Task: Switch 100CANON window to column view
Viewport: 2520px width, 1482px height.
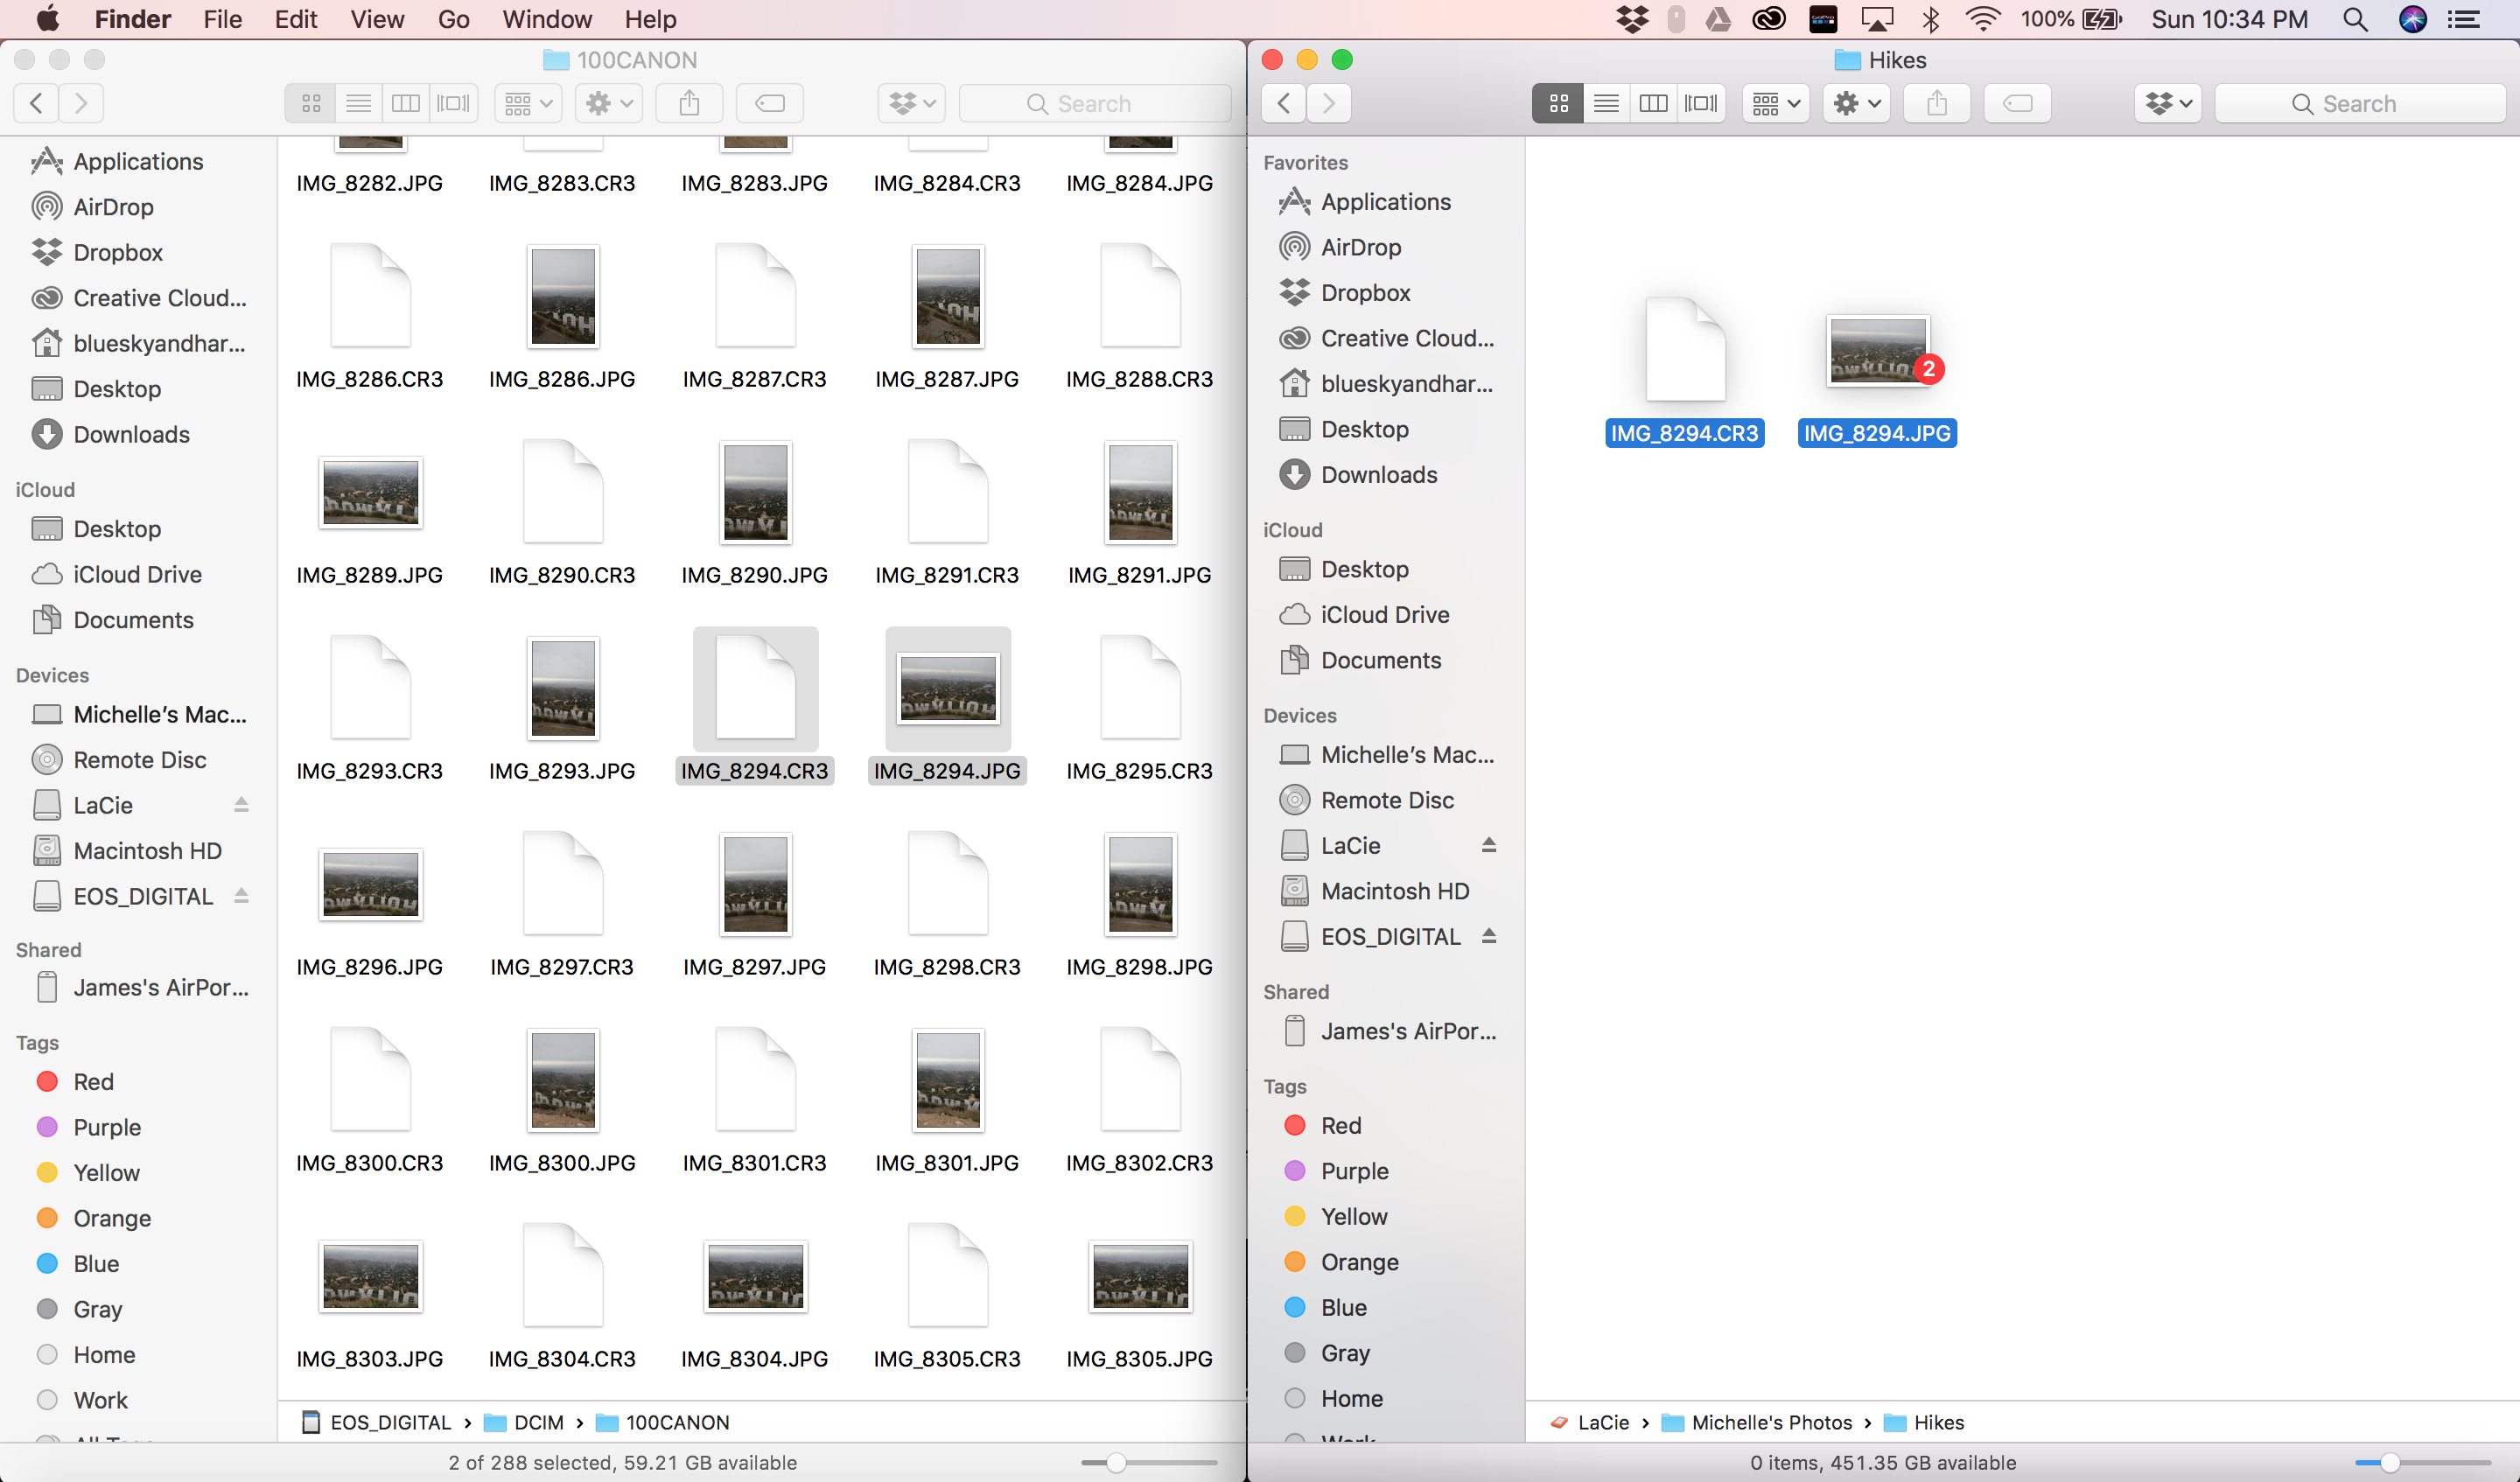Action: [405, 103]
